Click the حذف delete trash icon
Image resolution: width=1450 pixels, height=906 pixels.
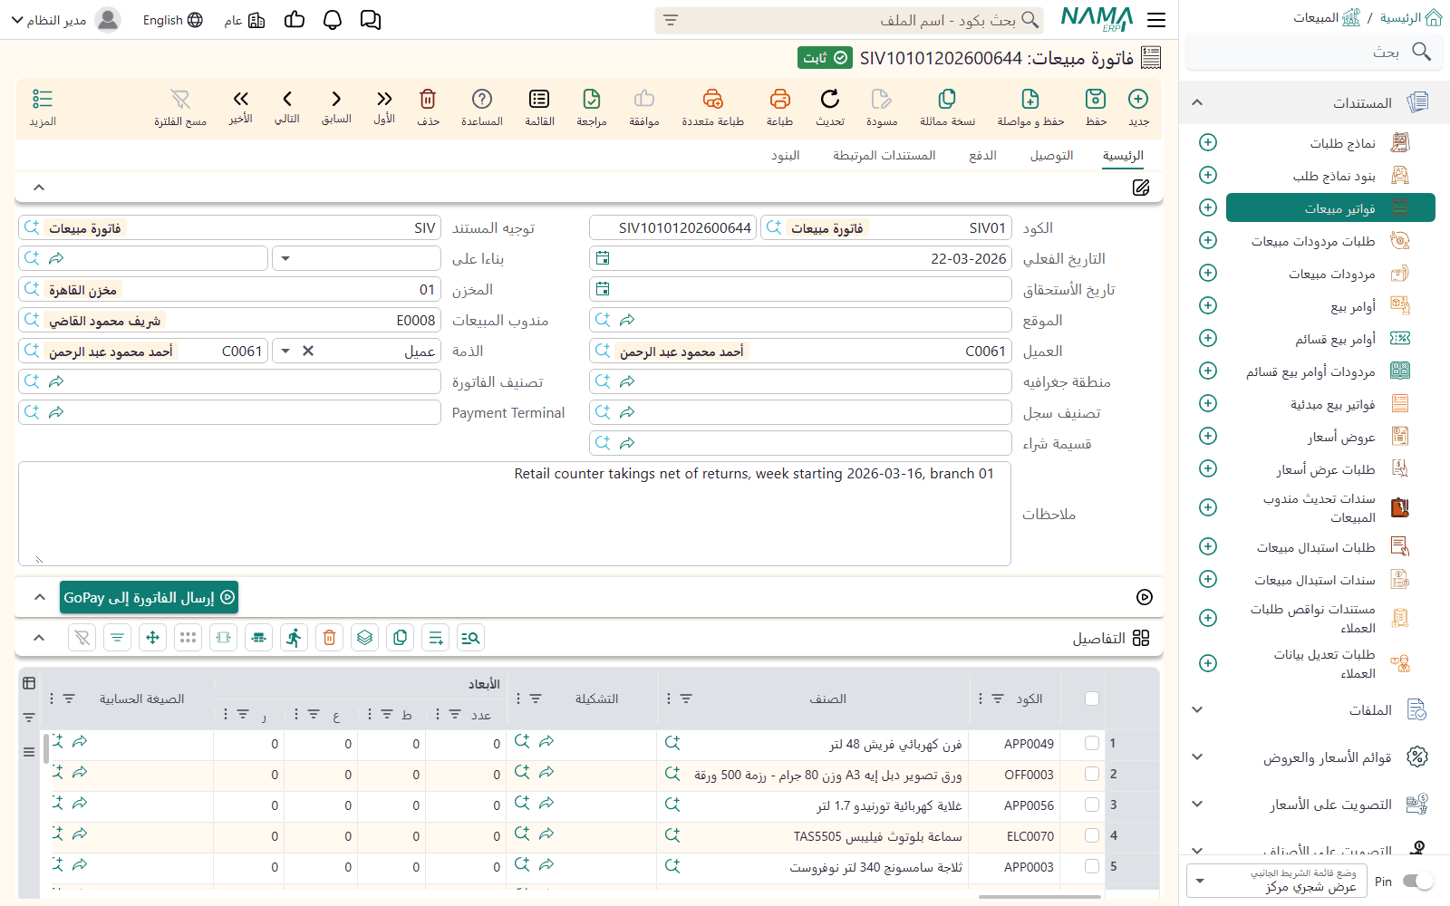coord(428,99)
